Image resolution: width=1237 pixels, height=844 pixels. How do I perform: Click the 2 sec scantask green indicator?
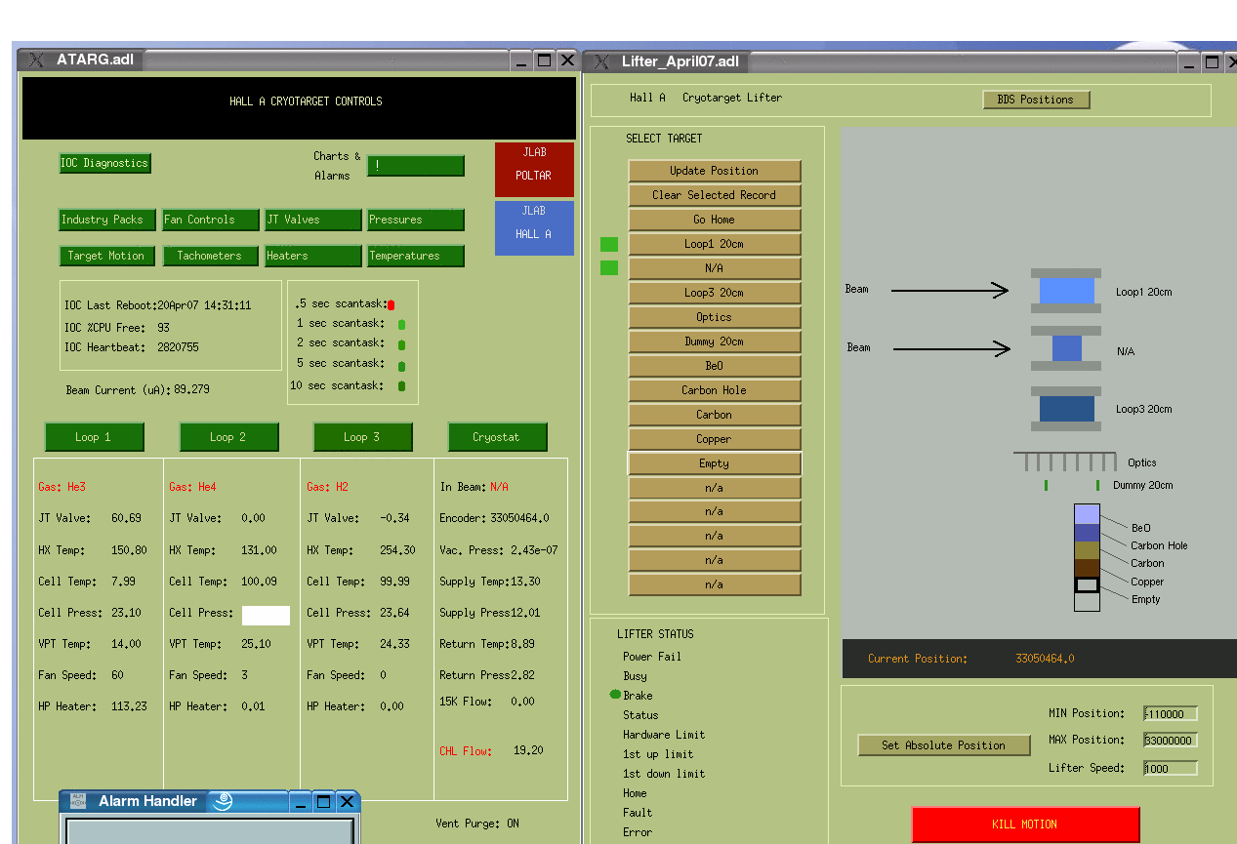(401, 345)
